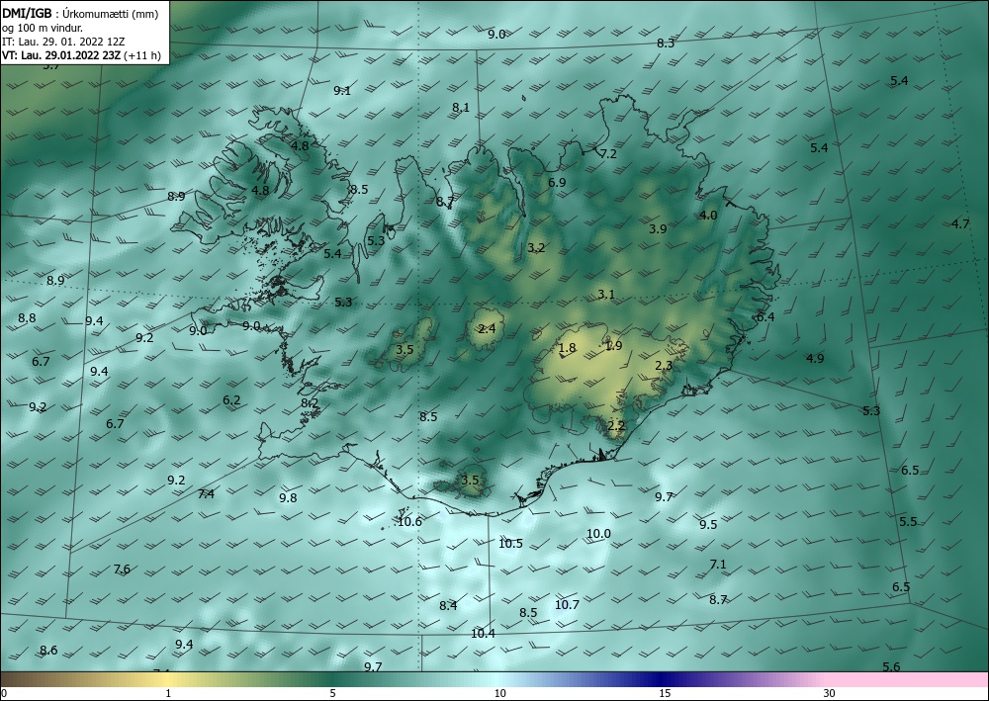
Task: Click the 6.4 value on the east coast
Action: click(765, 317)
